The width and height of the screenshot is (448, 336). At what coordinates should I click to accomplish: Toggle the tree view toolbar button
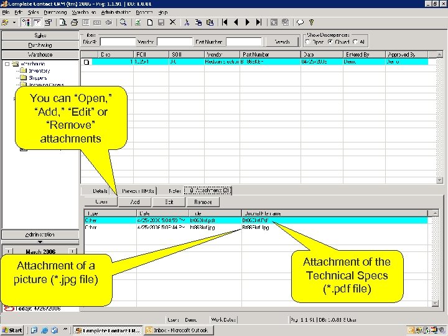[x=26, y=22]
